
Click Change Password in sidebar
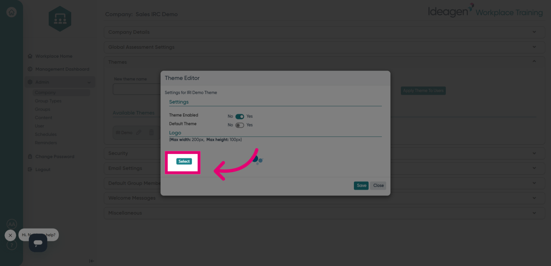55,156
